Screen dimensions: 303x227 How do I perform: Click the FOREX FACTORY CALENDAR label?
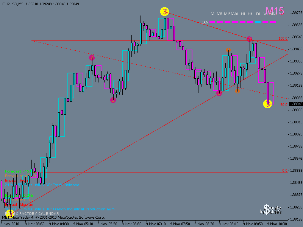pos(32,214)
